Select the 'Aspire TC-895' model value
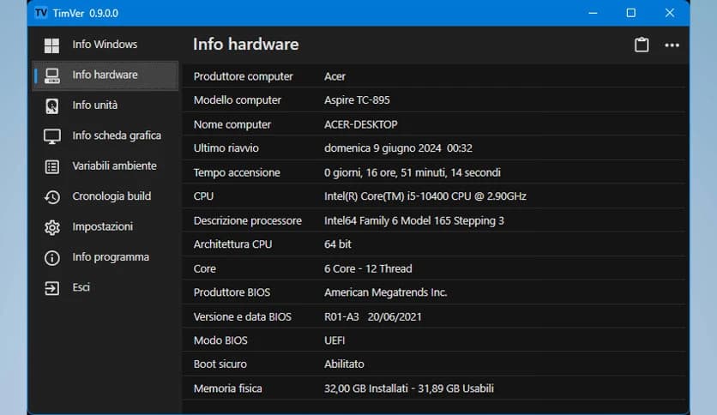Screen dimensions: 717x415 357,100
